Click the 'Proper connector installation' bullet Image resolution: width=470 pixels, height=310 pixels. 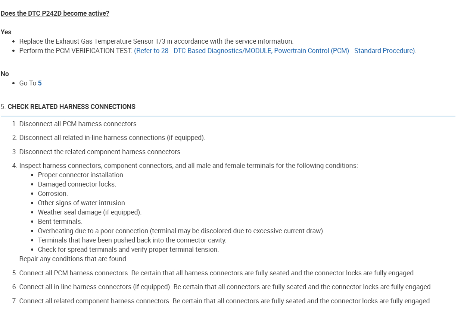tap(81, 175)
